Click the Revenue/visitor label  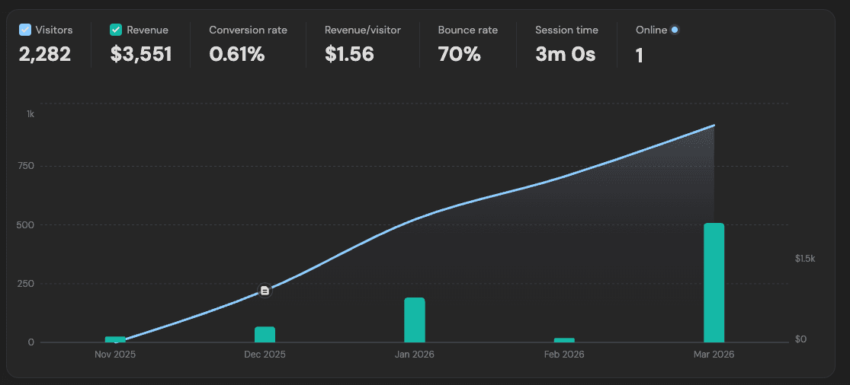pos(363,30)
